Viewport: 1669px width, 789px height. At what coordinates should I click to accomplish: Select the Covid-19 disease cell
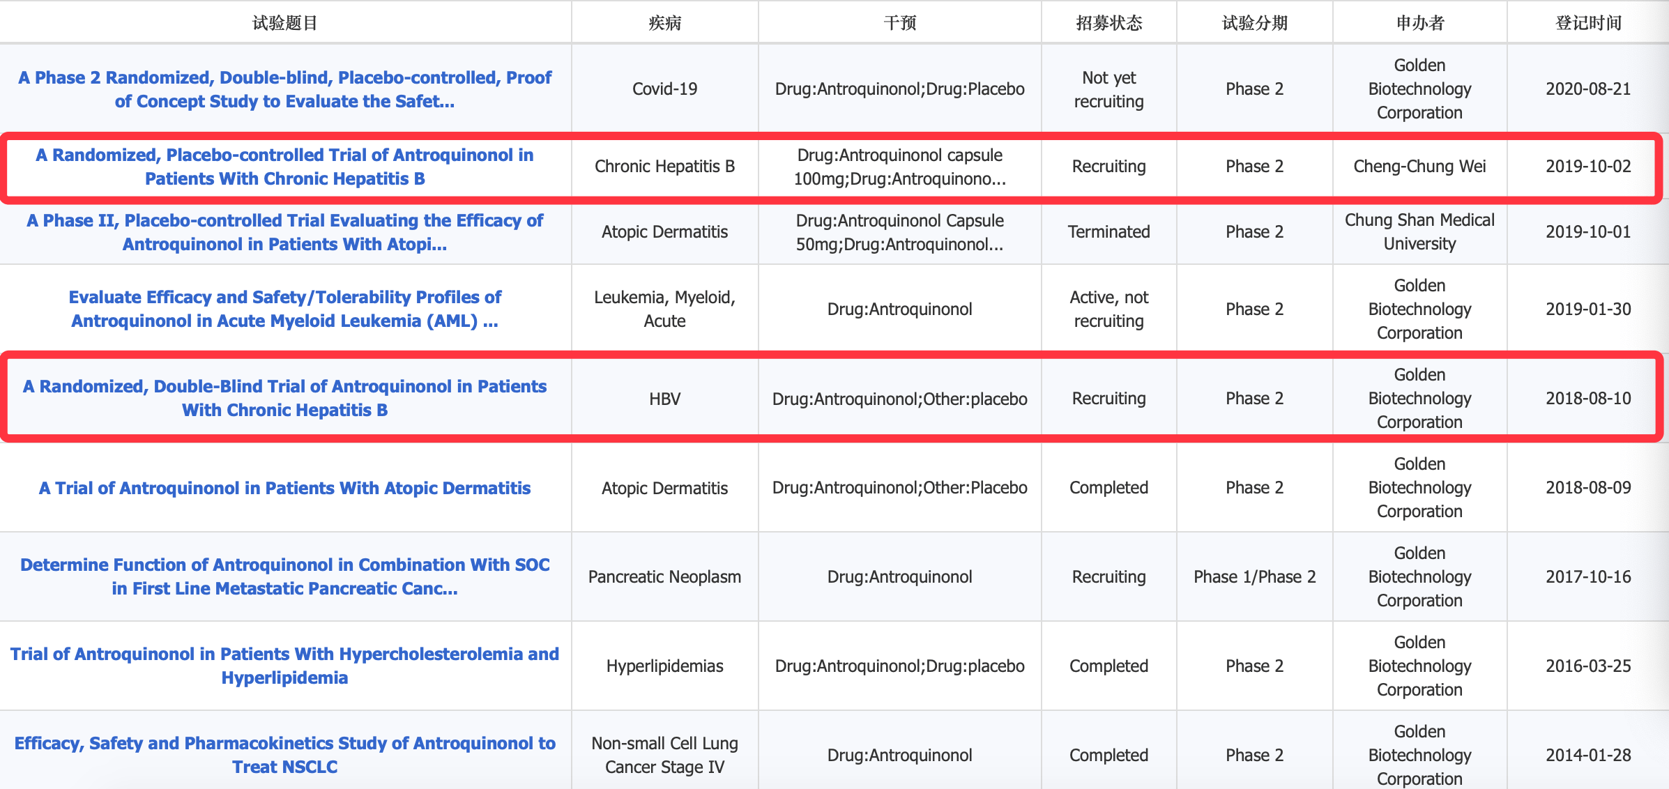pos(664,89)
